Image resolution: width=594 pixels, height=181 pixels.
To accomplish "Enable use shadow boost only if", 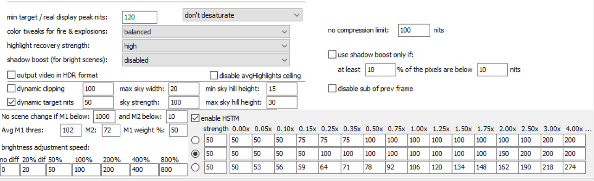I will click(332, 55).
